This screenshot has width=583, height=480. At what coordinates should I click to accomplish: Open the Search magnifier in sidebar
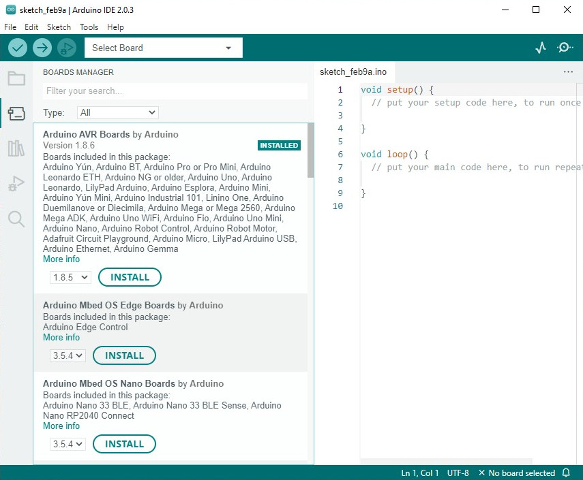click(x=16, y=219)
